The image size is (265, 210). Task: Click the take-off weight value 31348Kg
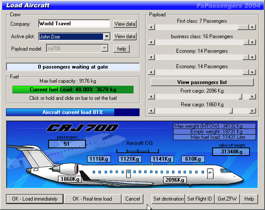(x=231, y=152)
